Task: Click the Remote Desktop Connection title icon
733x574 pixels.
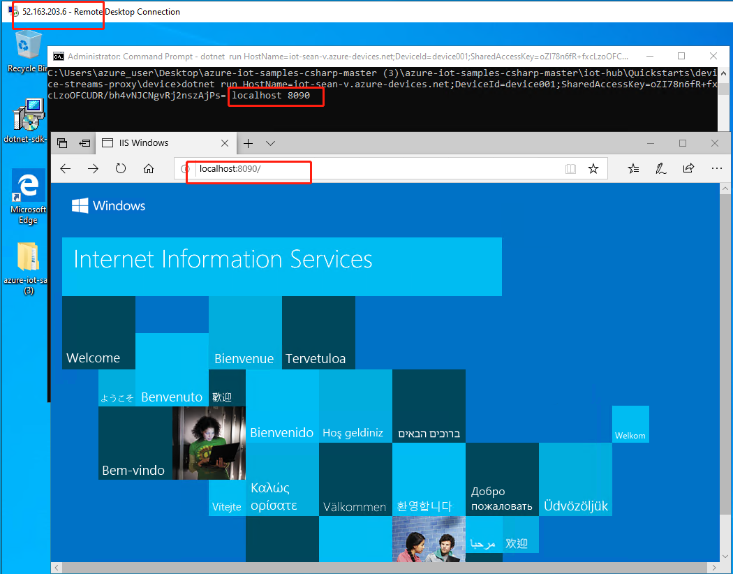Action: point(13,11)
